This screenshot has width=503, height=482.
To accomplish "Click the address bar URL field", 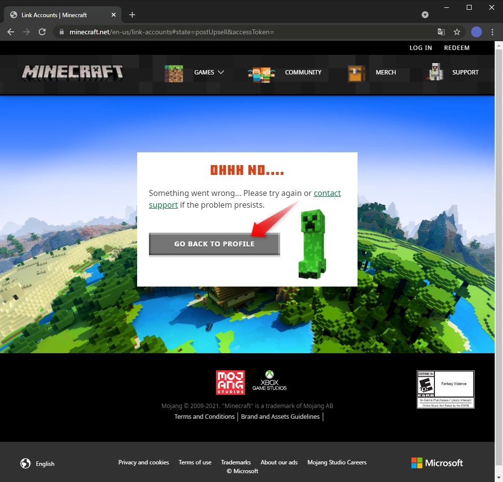I will pyautogui.click(x=245, y=32).
